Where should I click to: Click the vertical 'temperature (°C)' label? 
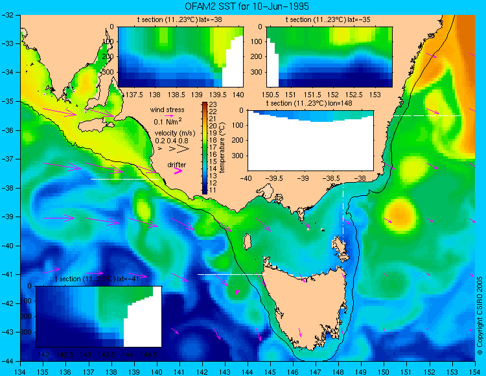point(222,148)
